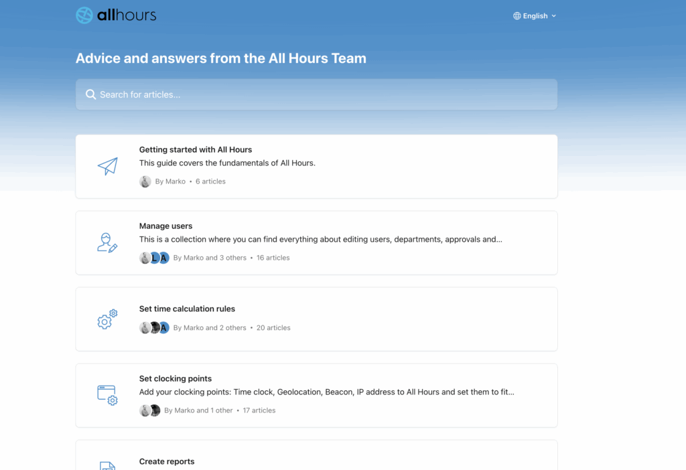Screen dimensions: 686x470
Task: Click the globe language icon
Action: (x=517, y=16)
